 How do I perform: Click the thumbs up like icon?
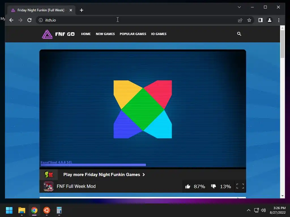pos(188,186)
